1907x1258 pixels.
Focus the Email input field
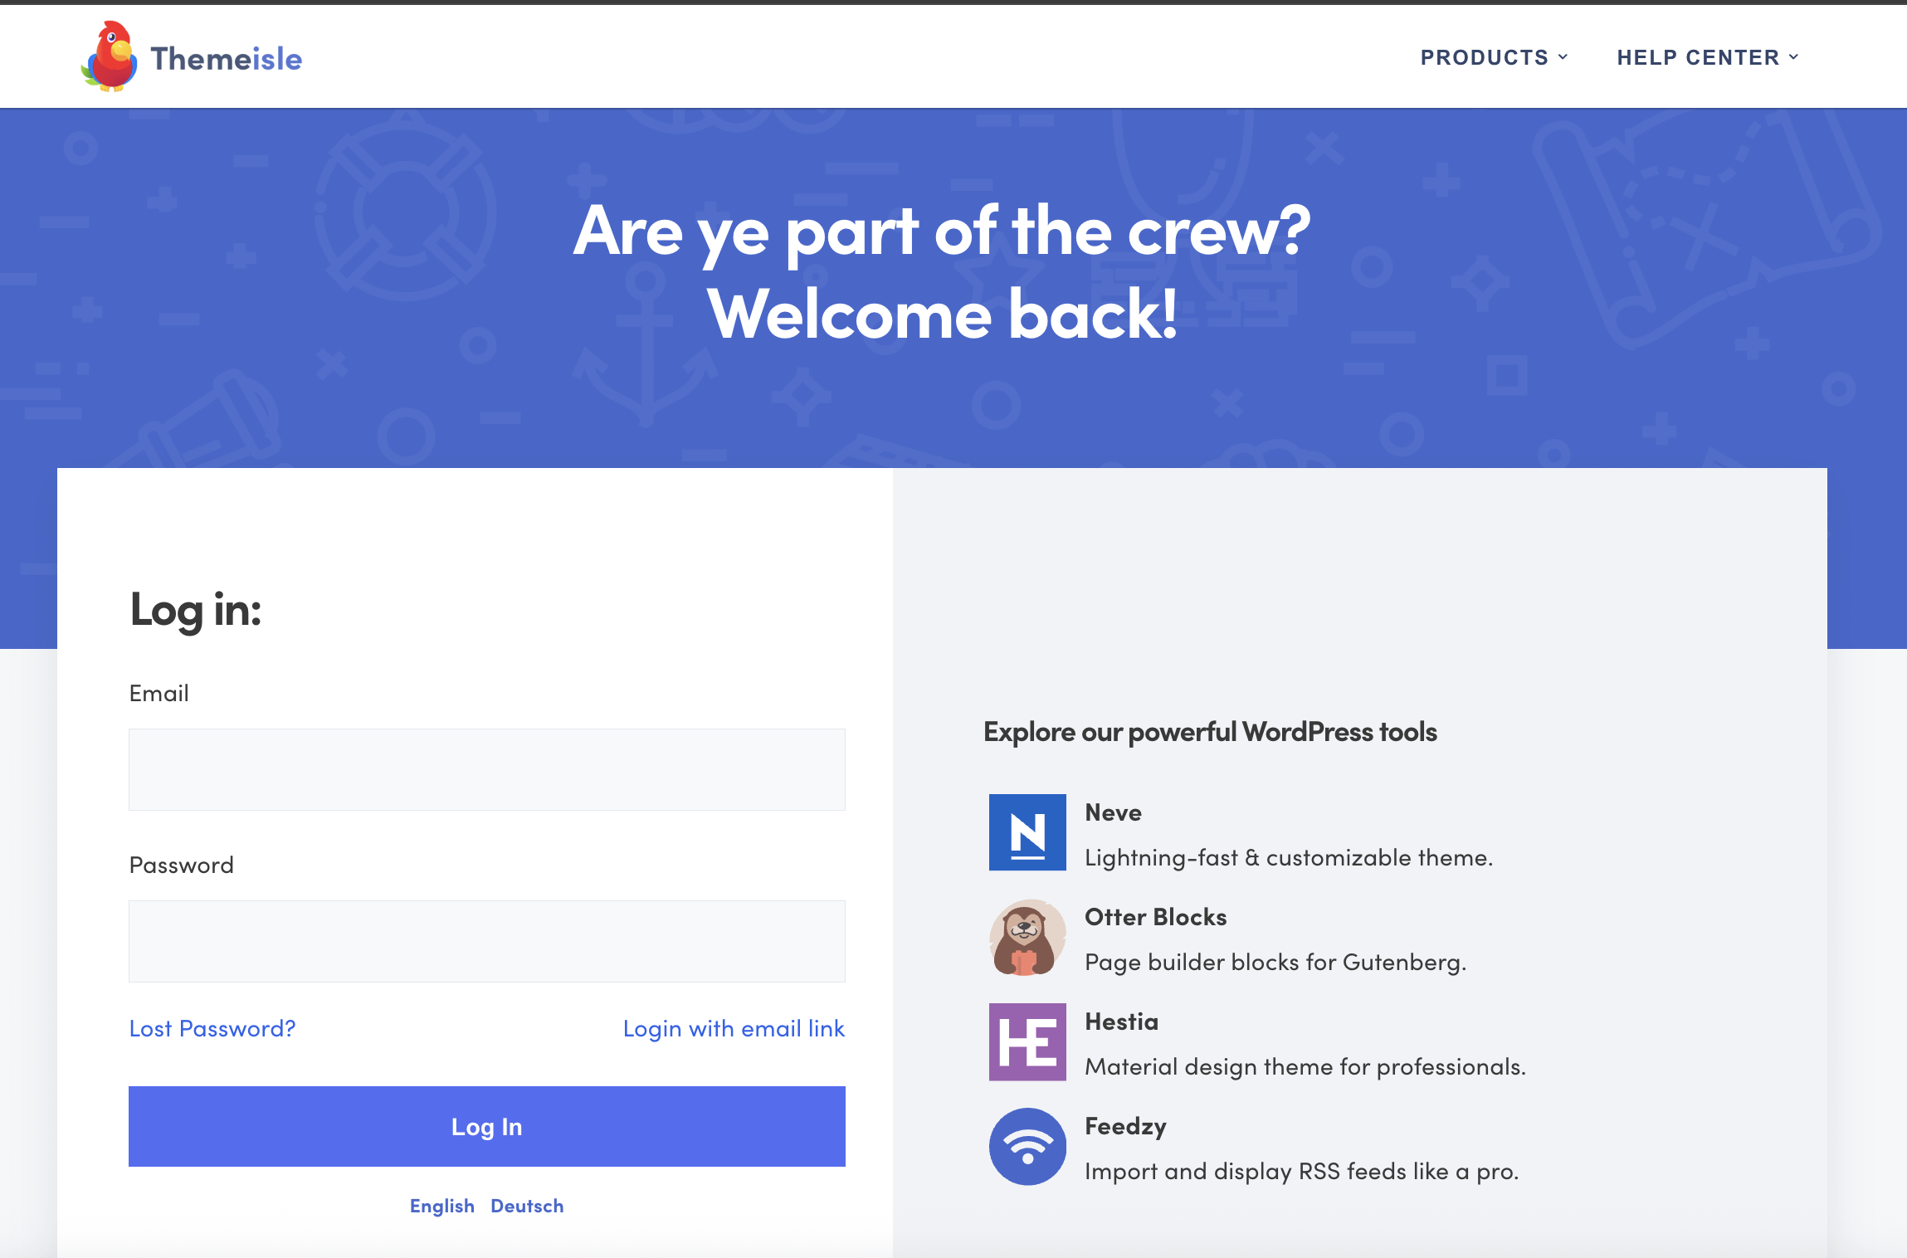point(486,769)
